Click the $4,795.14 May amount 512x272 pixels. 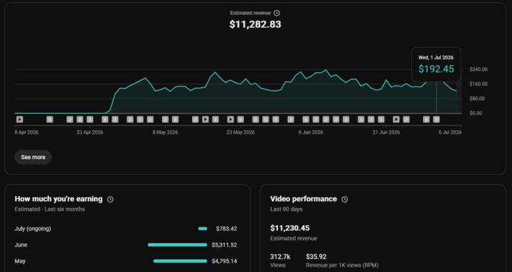[224, 261]
